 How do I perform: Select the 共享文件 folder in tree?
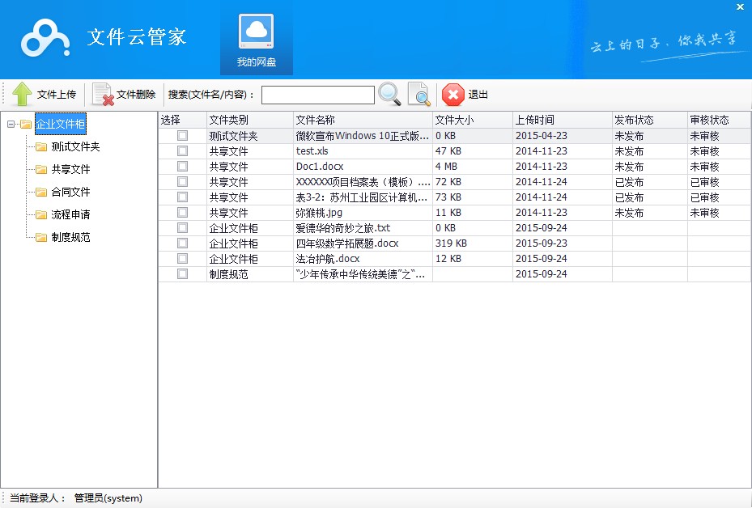click(70, 170)
